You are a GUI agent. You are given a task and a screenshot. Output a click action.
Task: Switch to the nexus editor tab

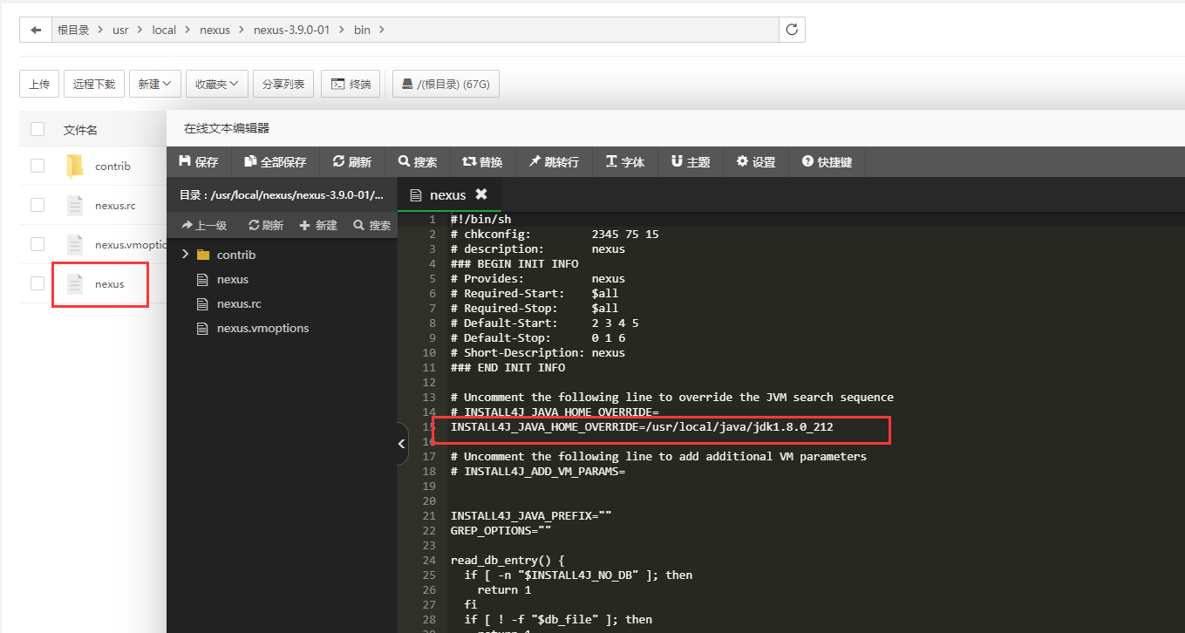[447, 194]
